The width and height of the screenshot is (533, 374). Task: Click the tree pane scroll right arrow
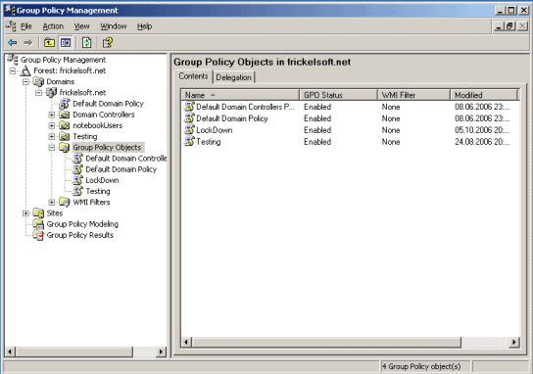tap(161, 351)
